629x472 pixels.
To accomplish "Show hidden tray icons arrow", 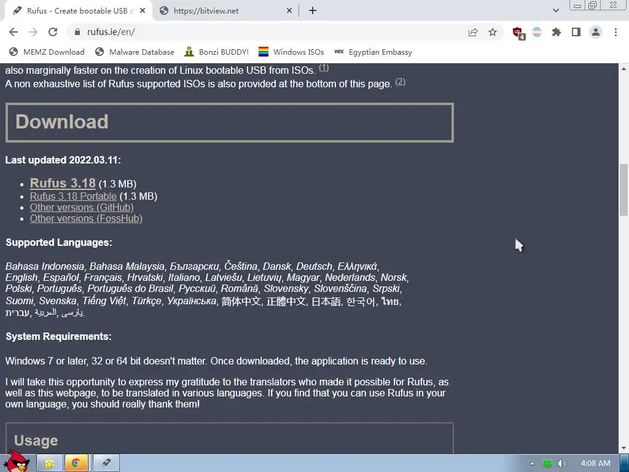I will pyautogui.click(x=532, y=463).
